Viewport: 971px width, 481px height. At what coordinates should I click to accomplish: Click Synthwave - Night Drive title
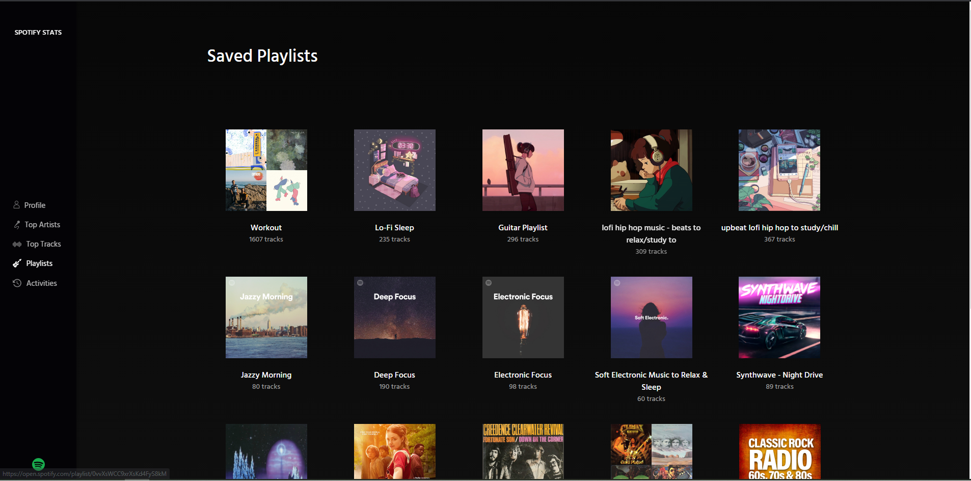coord(779,375)
